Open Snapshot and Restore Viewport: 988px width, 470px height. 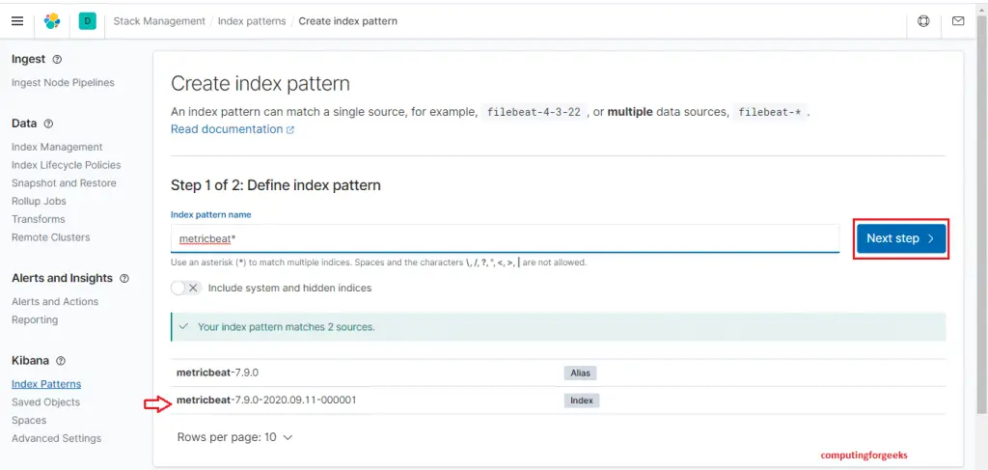(64, 182)
